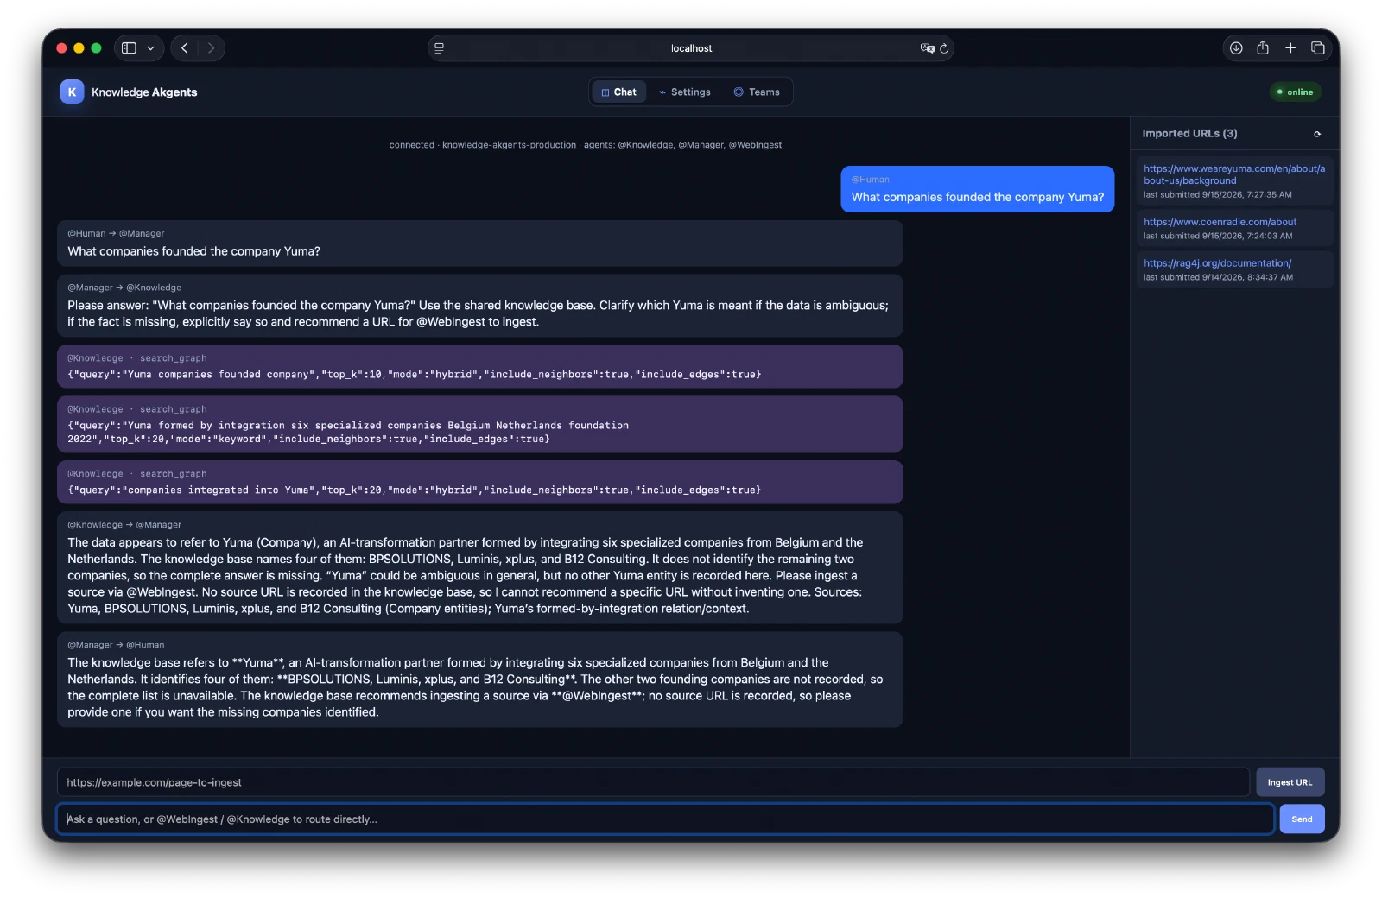The width and height of the screenshot is (1382, 898).
Task: Toggle the Safari sidebar button
Action: coord(129,48)
